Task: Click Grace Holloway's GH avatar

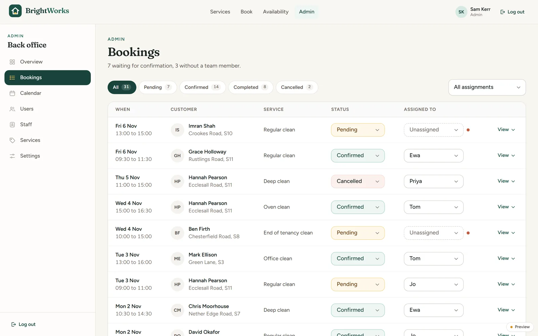Action: (178, 156)
